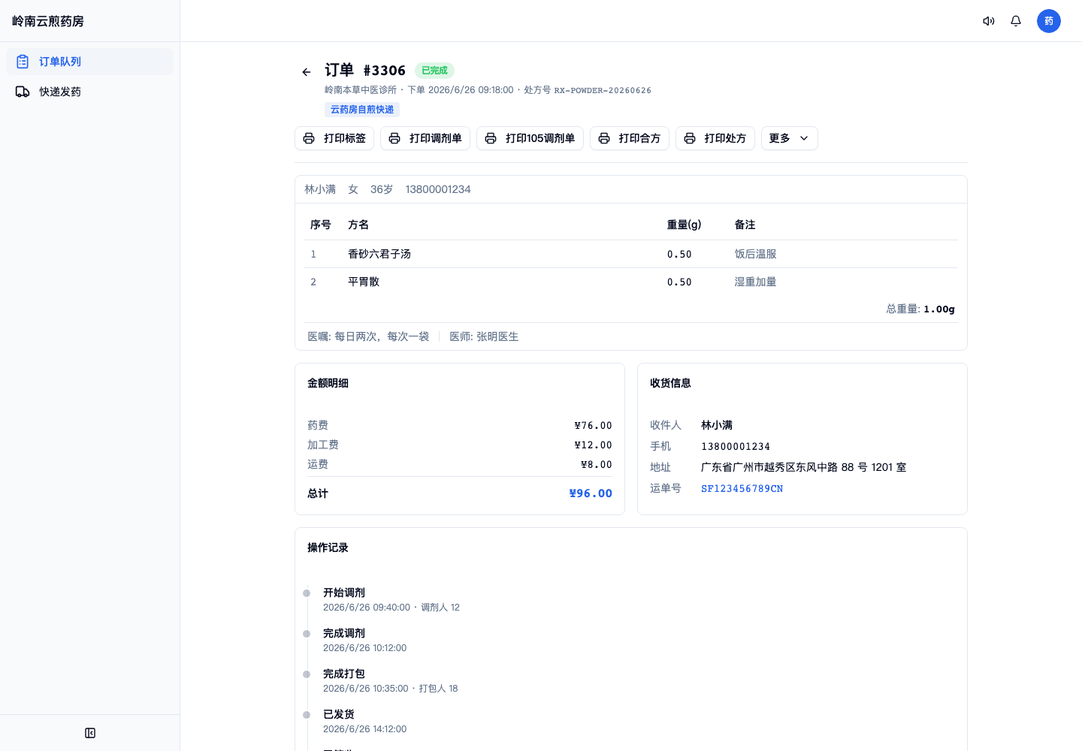Open the user avatar menu 药

click(1049, 21)
